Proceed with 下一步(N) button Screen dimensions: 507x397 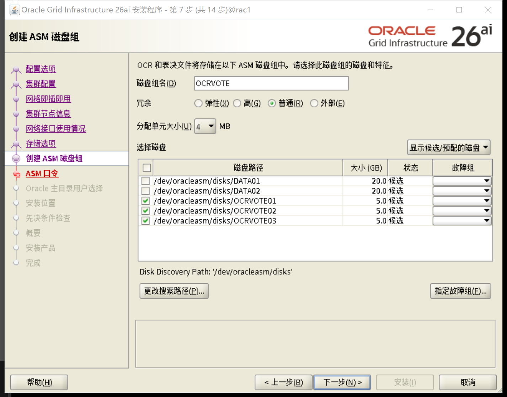tap(342, 382)
